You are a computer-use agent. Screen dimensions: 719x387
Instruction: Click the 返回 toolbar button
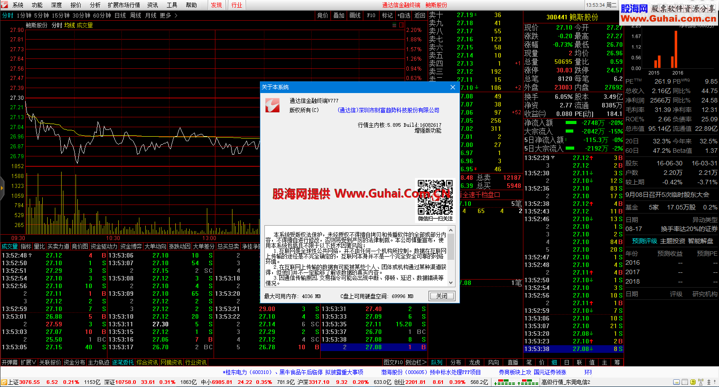point(420,15)
